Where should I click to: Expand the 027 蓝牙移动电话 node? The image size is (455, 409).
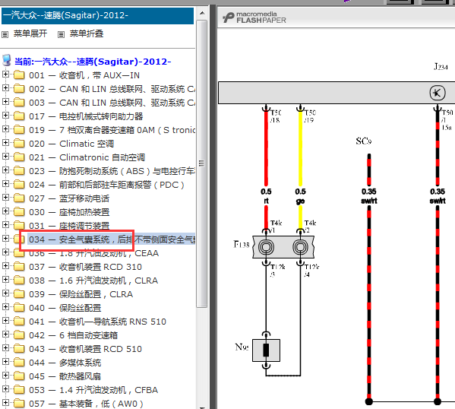pos(5,197)
